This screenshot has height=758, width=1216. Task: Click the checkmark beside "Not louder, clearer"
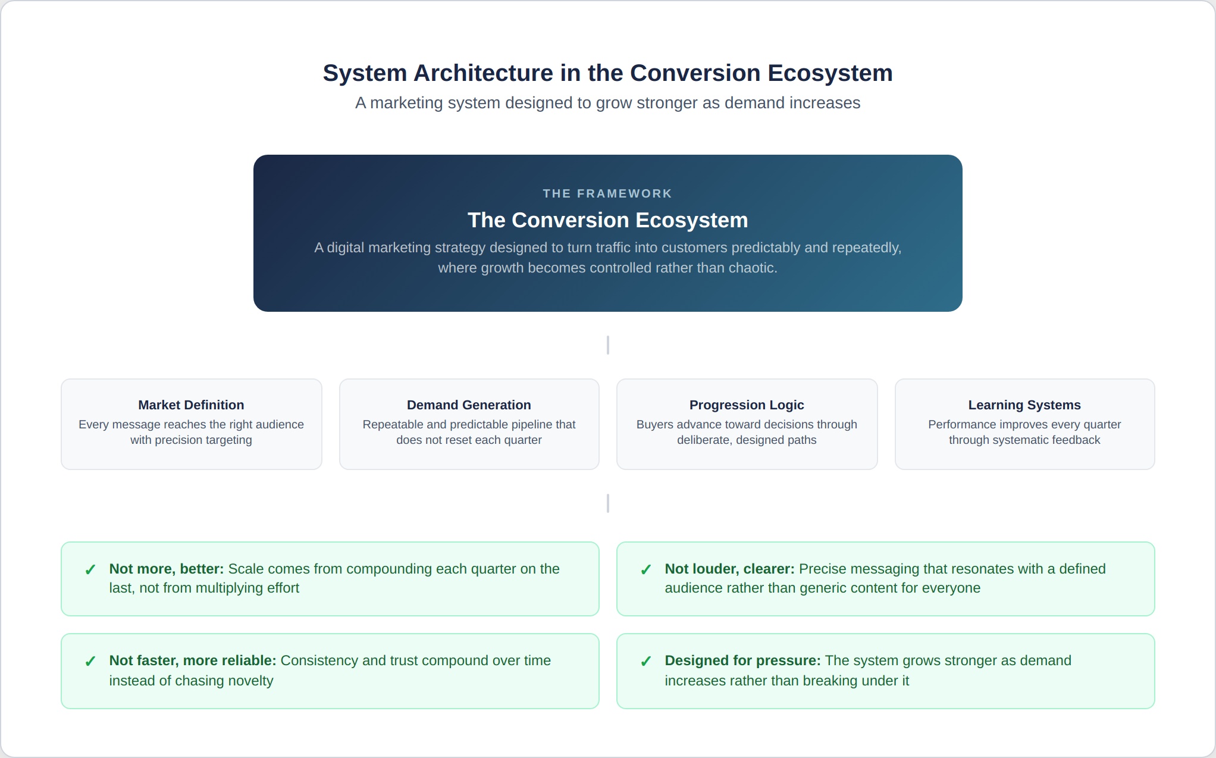[x=646, y=570]
